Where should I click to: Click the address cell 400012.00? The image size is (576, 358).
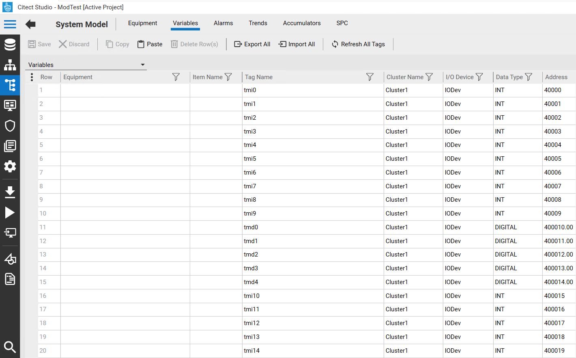pos(559,254)
